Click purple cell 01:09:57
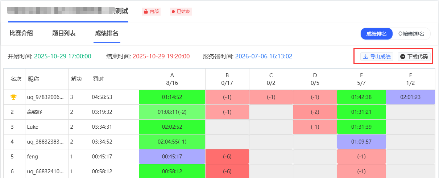The height and width of the screenshot is (178, 439). pyautogui.click(x=361, y=142)
